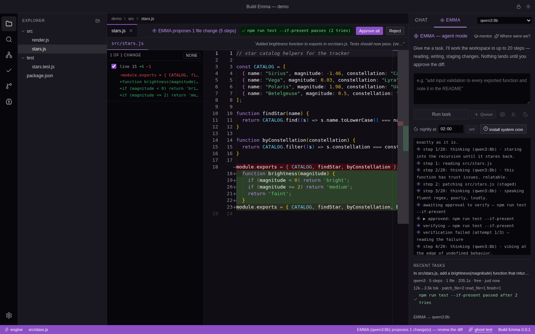Click the mentor graduation cap option
The width and height of the screenshot is (535, 334).
(483, 36)
